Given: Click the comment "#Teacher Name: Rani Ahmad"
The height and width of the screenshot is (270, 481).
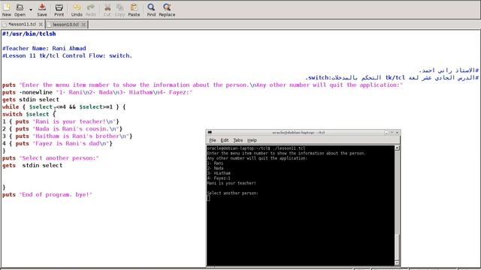Looking at the screenshot, I should coord(44,48).
